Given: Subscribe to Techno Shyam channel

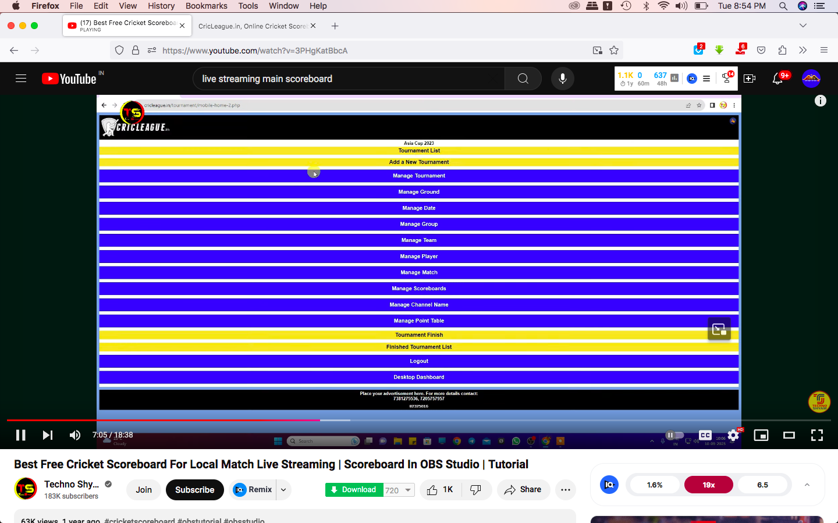Looking at the screenshot, I should tap(194, 490).
